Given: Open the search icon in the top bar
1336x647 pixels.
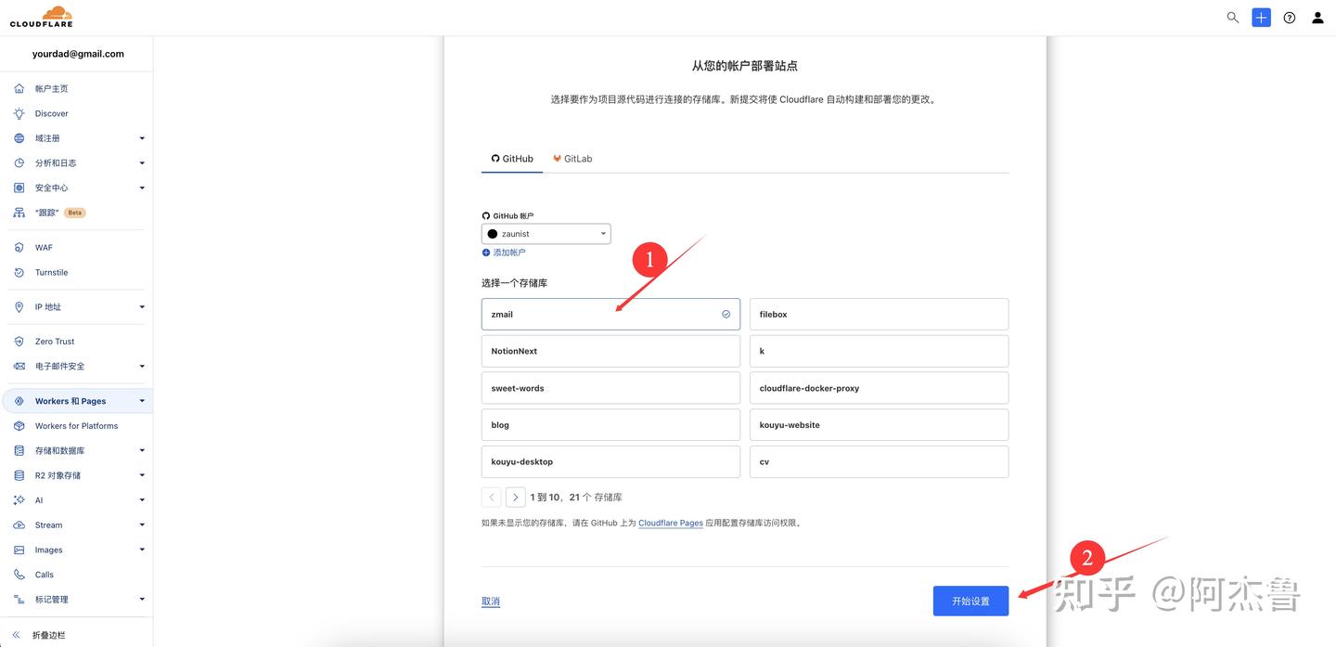Looking at the screenshot, I should (1227, 15).
